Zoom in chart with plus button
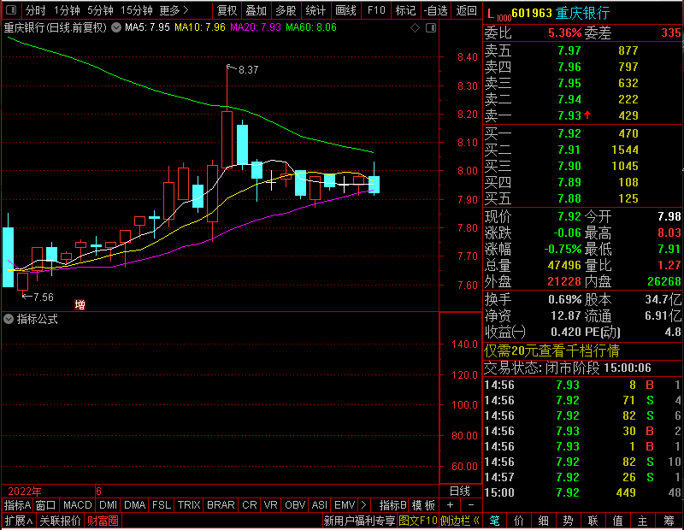 [451, 505]
